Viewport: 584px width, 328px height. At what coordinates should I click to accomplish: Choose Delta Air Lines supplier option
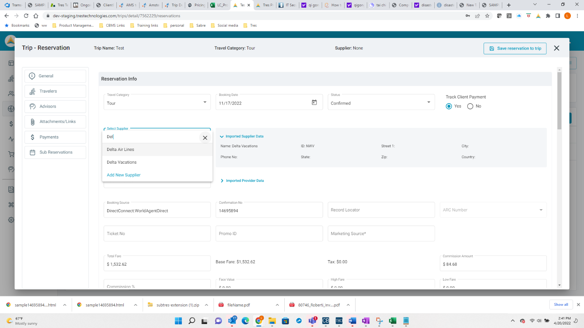(x=157, y=149)
